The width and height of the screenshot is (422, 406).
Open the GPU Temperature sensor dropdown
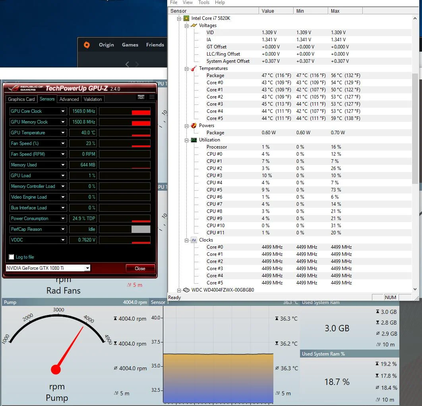coord(63,133)
